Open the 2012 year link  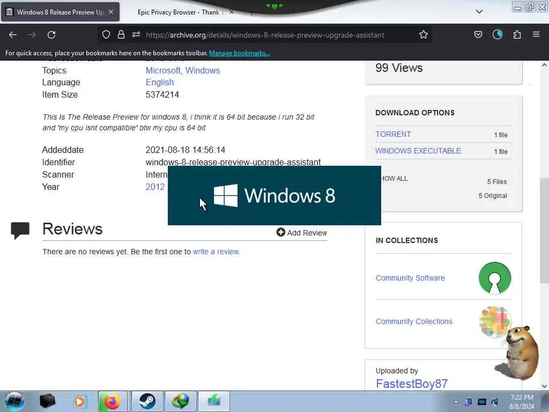click(155, 187)
